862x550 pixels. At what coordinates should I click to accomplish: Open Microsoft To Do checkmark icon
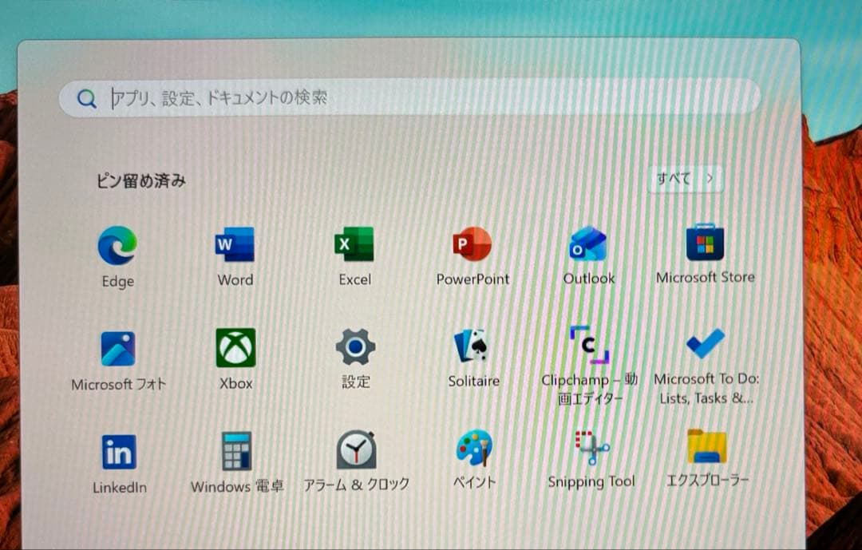706,344
